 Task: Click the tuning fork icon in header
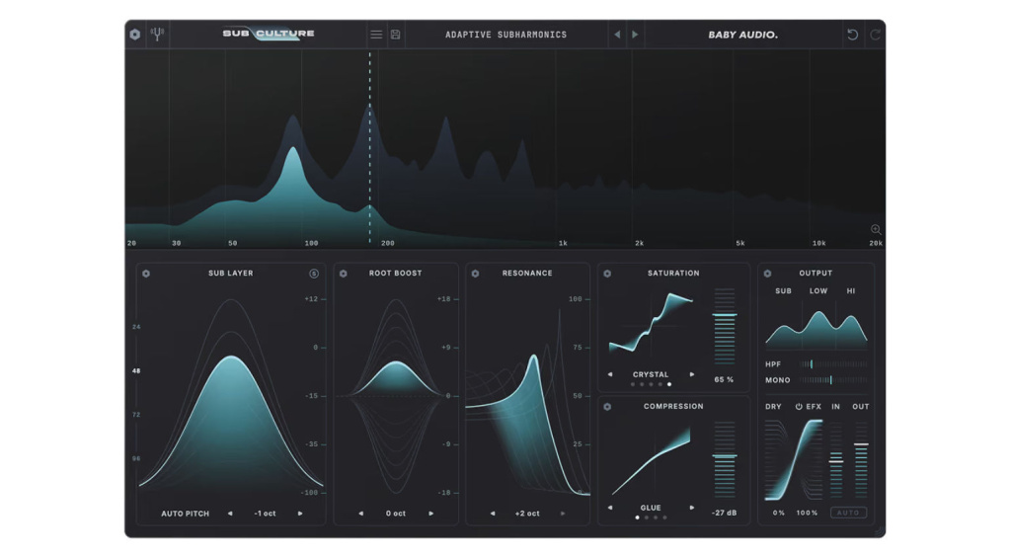point(157,34)
